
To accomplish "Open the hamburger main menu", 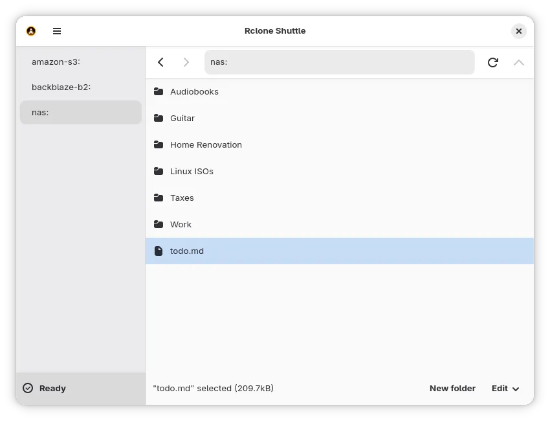I will (57, 31).
